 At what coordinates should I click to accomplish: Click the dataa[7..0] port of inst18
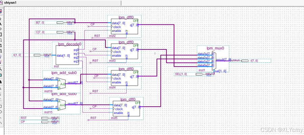point(51,79)
